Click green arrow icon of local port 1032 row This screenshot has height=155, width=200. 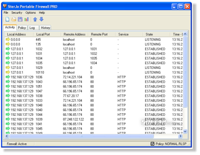click(x=8, y=49)
